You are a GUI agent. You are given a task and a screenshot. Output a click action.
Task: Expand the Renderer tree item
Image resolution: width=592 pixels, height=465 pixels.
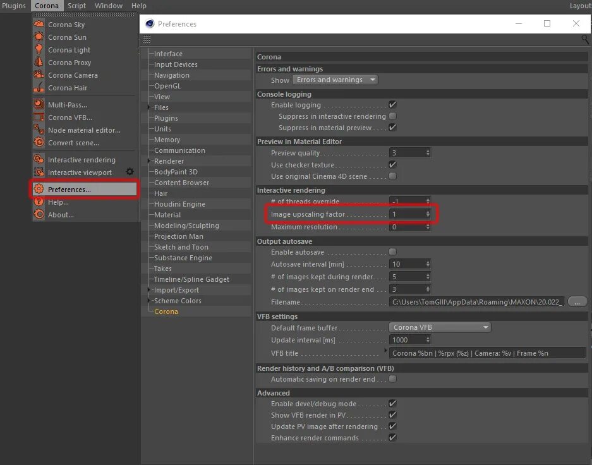pyautogui.click(x=148, y=160)
